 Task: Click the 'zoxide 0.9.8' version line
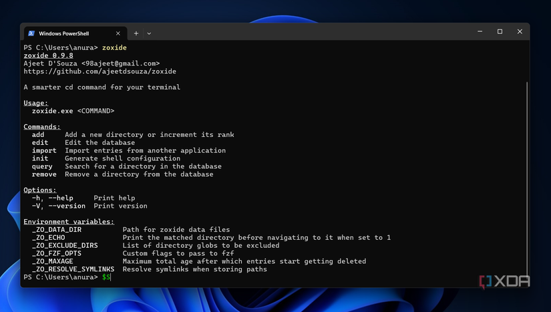click(49, 55)
